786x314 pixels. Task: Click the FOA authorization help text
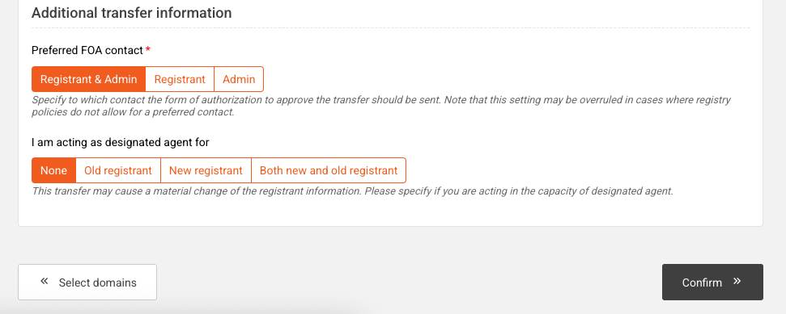(x=381, y=106)
